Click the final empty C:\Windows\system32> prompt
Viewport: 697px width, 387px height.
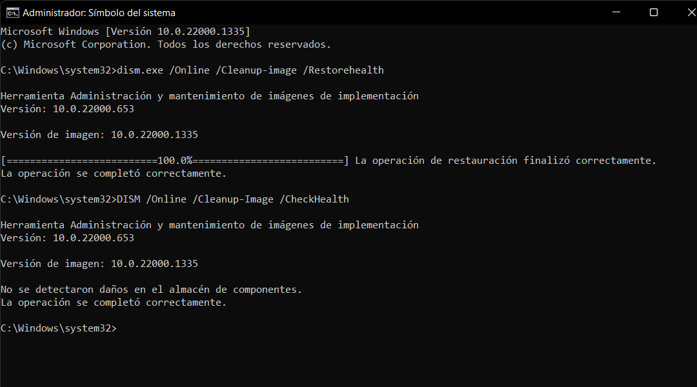point(59,328)
